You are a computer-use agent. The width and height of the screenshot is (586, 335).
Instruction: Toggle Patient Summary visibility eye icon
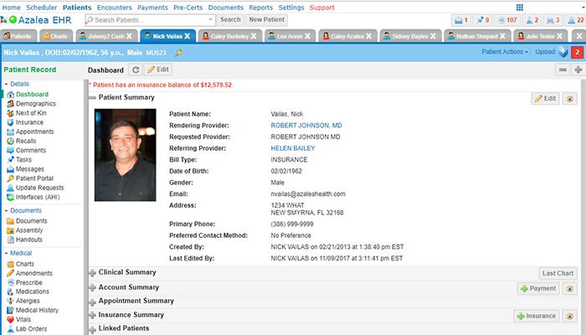pos(570,99)
